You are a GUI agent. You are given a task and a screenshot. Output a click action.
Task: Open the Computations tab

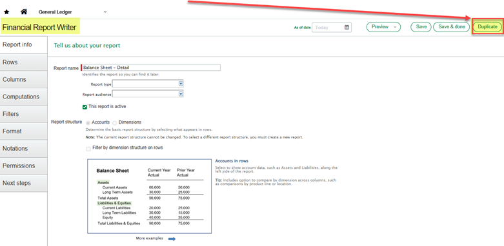point(23,97)
